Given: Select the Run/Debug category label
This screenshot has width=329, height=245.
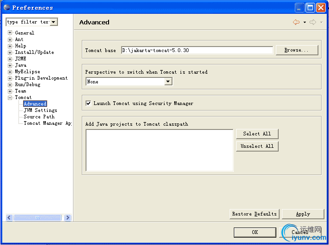Looking at the screenshot, I should (27, 85).
